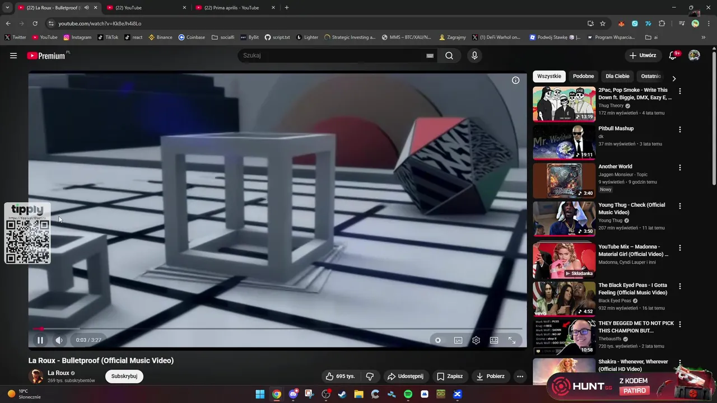Select the Wszystkie filter chip
This screenshot has width=717, height=403.
(x=549, y=76)
